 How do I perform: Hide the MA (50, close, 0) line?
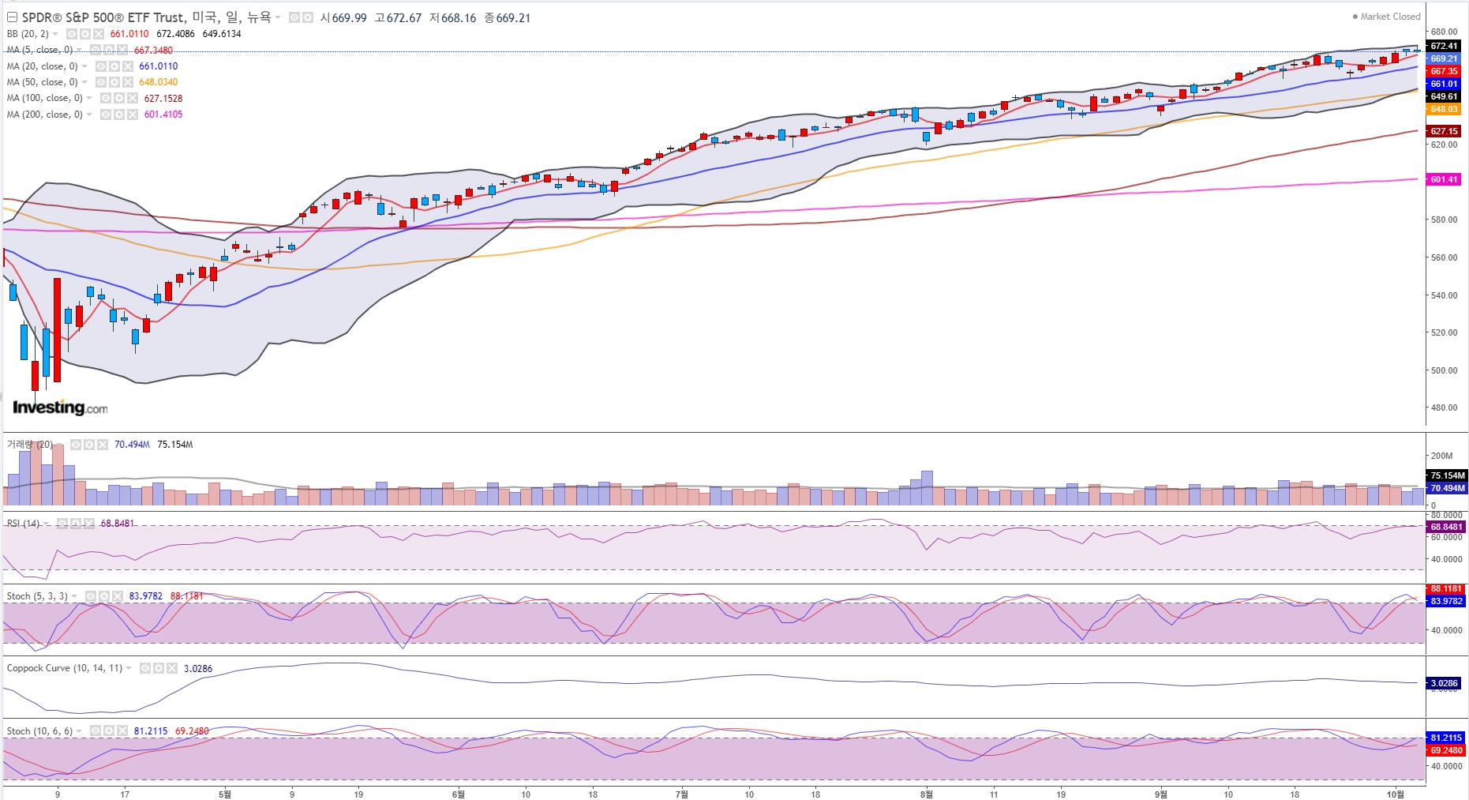pos(101,82)
